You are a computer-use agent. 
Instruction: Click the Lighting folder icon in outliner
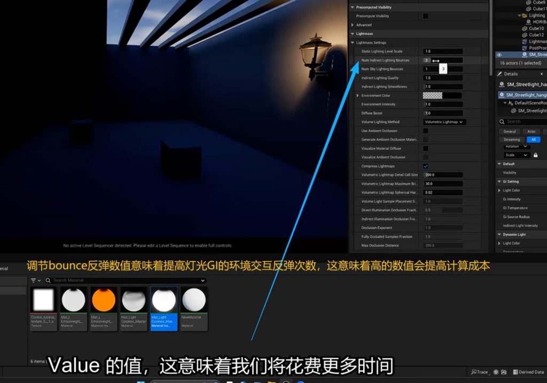pos(525,16)
